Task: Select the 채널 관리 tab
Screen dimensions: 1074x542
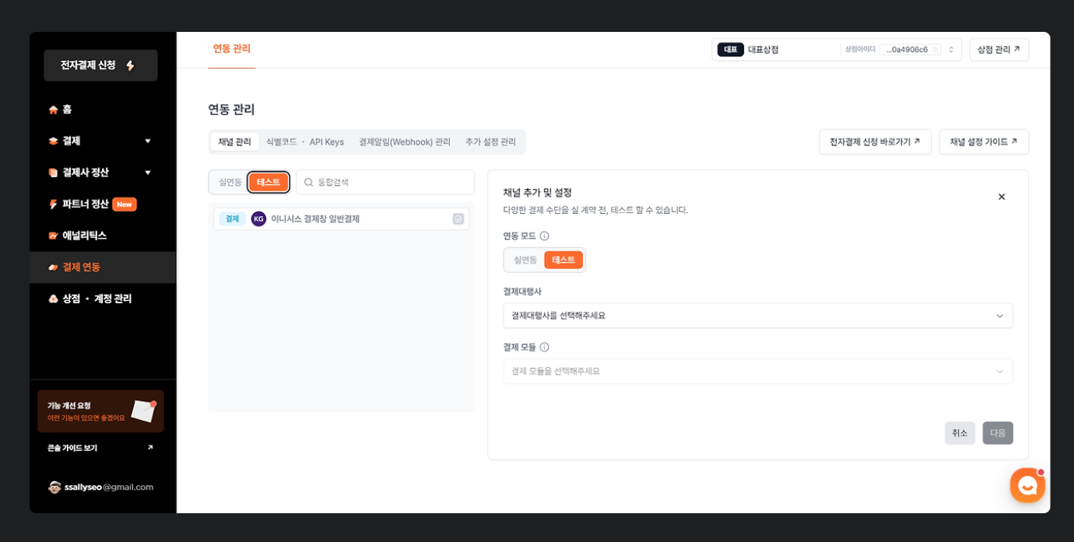Action: (234, 142)
